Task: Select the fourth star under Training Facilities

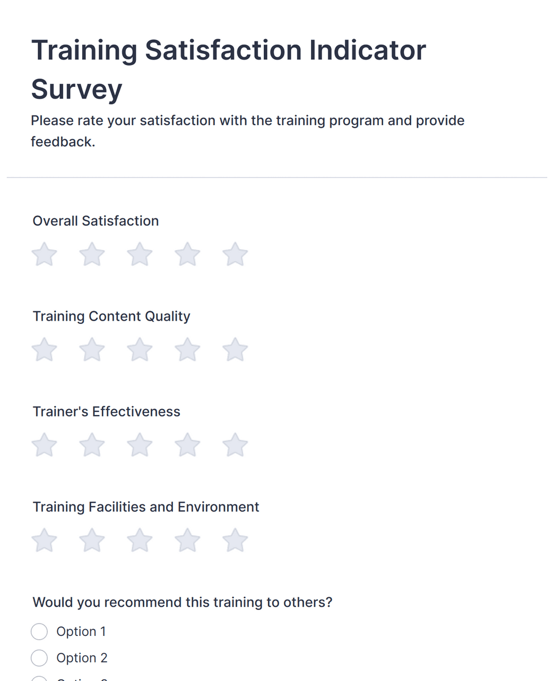Action: pos(187,540)
